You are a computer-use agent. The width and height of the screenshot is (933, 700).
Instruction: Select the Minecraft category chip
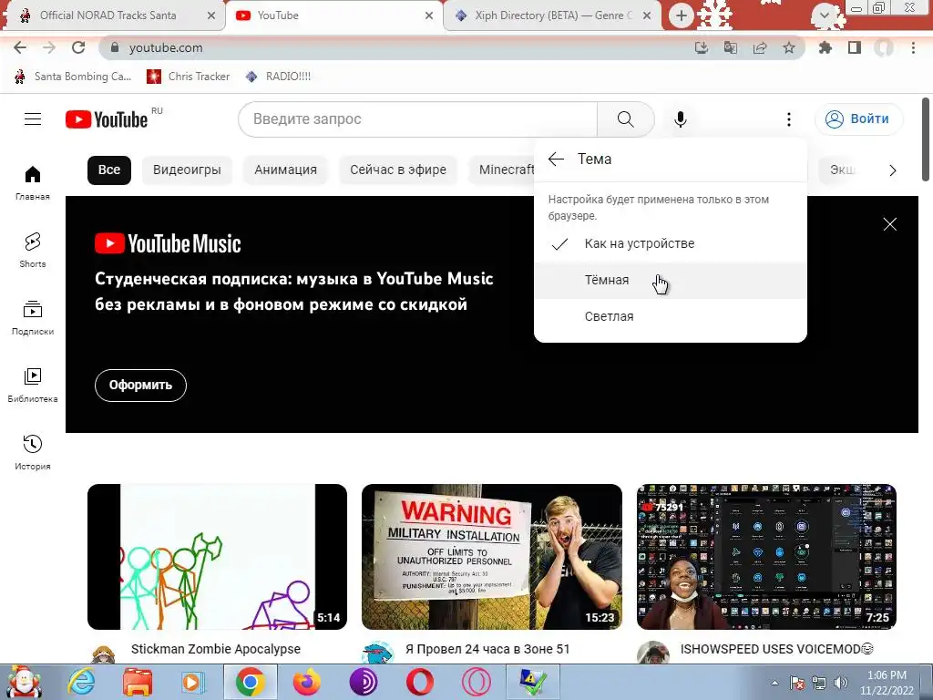point(503,170)
